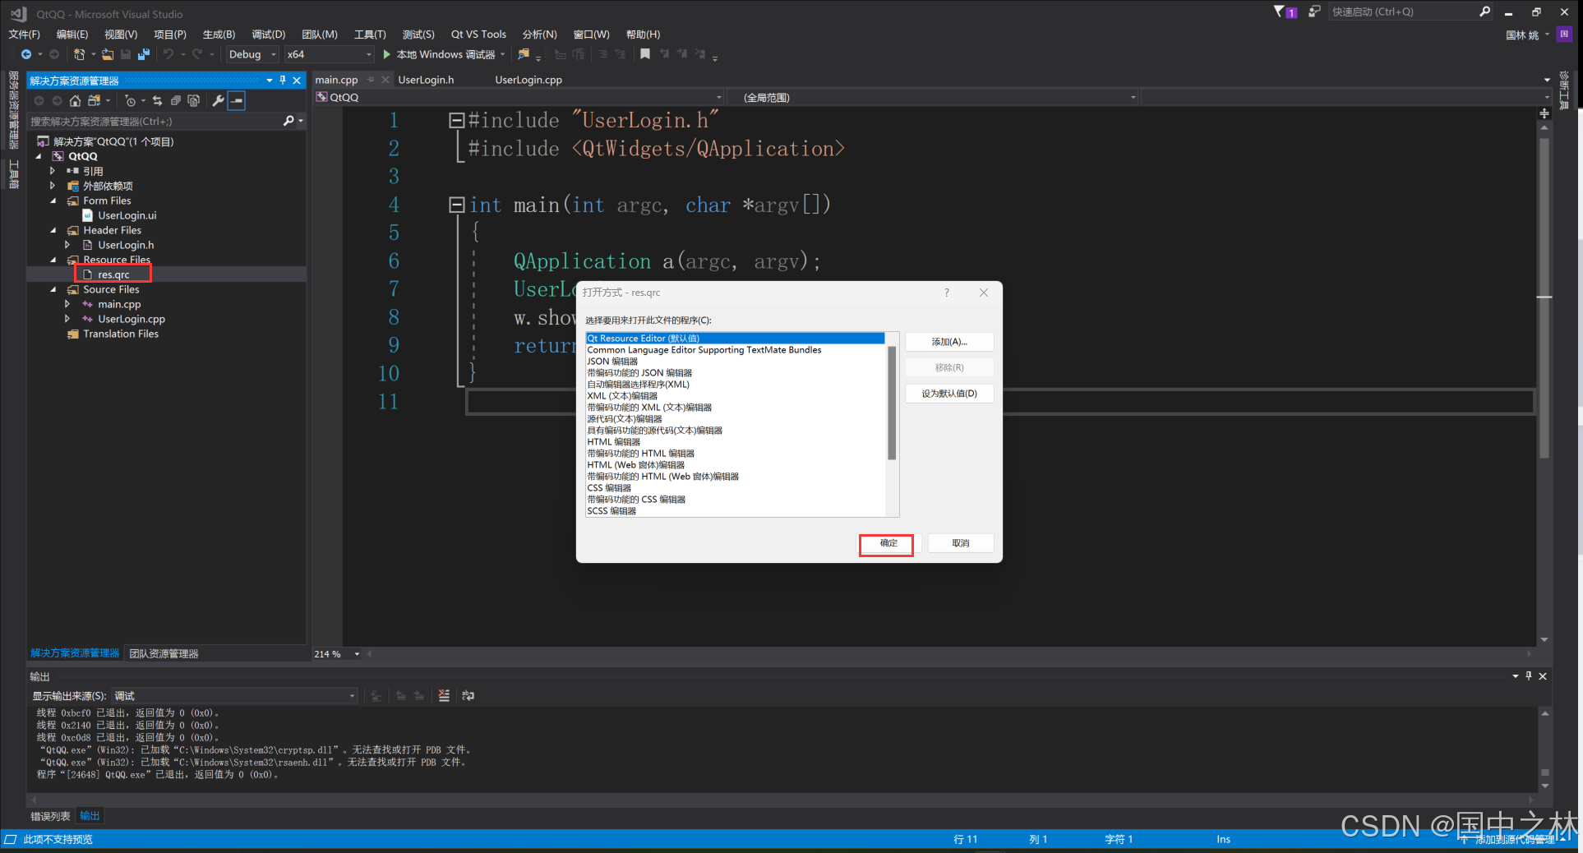Click the Open File folder icon
Image resolution: width=1583 pixels, height=853 pixels.
tap(108, 54)
